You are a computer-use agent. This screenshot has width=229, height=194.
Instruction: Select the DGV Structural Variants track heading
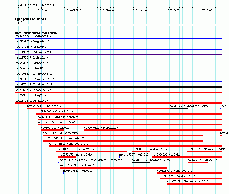[36, 33]
